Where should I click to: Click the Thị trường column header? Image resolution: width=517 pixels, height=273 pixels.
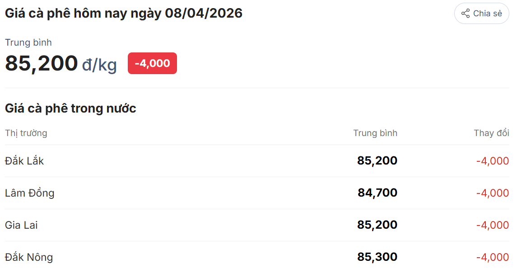click(26, 133)
